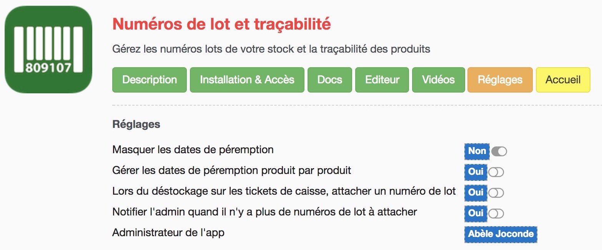Image resolution: width=602 pixels, height=250 pixels.
Task: Toggle attach lot number on déstockage switch
Action: pyautogui.click(x=496, y=193)
